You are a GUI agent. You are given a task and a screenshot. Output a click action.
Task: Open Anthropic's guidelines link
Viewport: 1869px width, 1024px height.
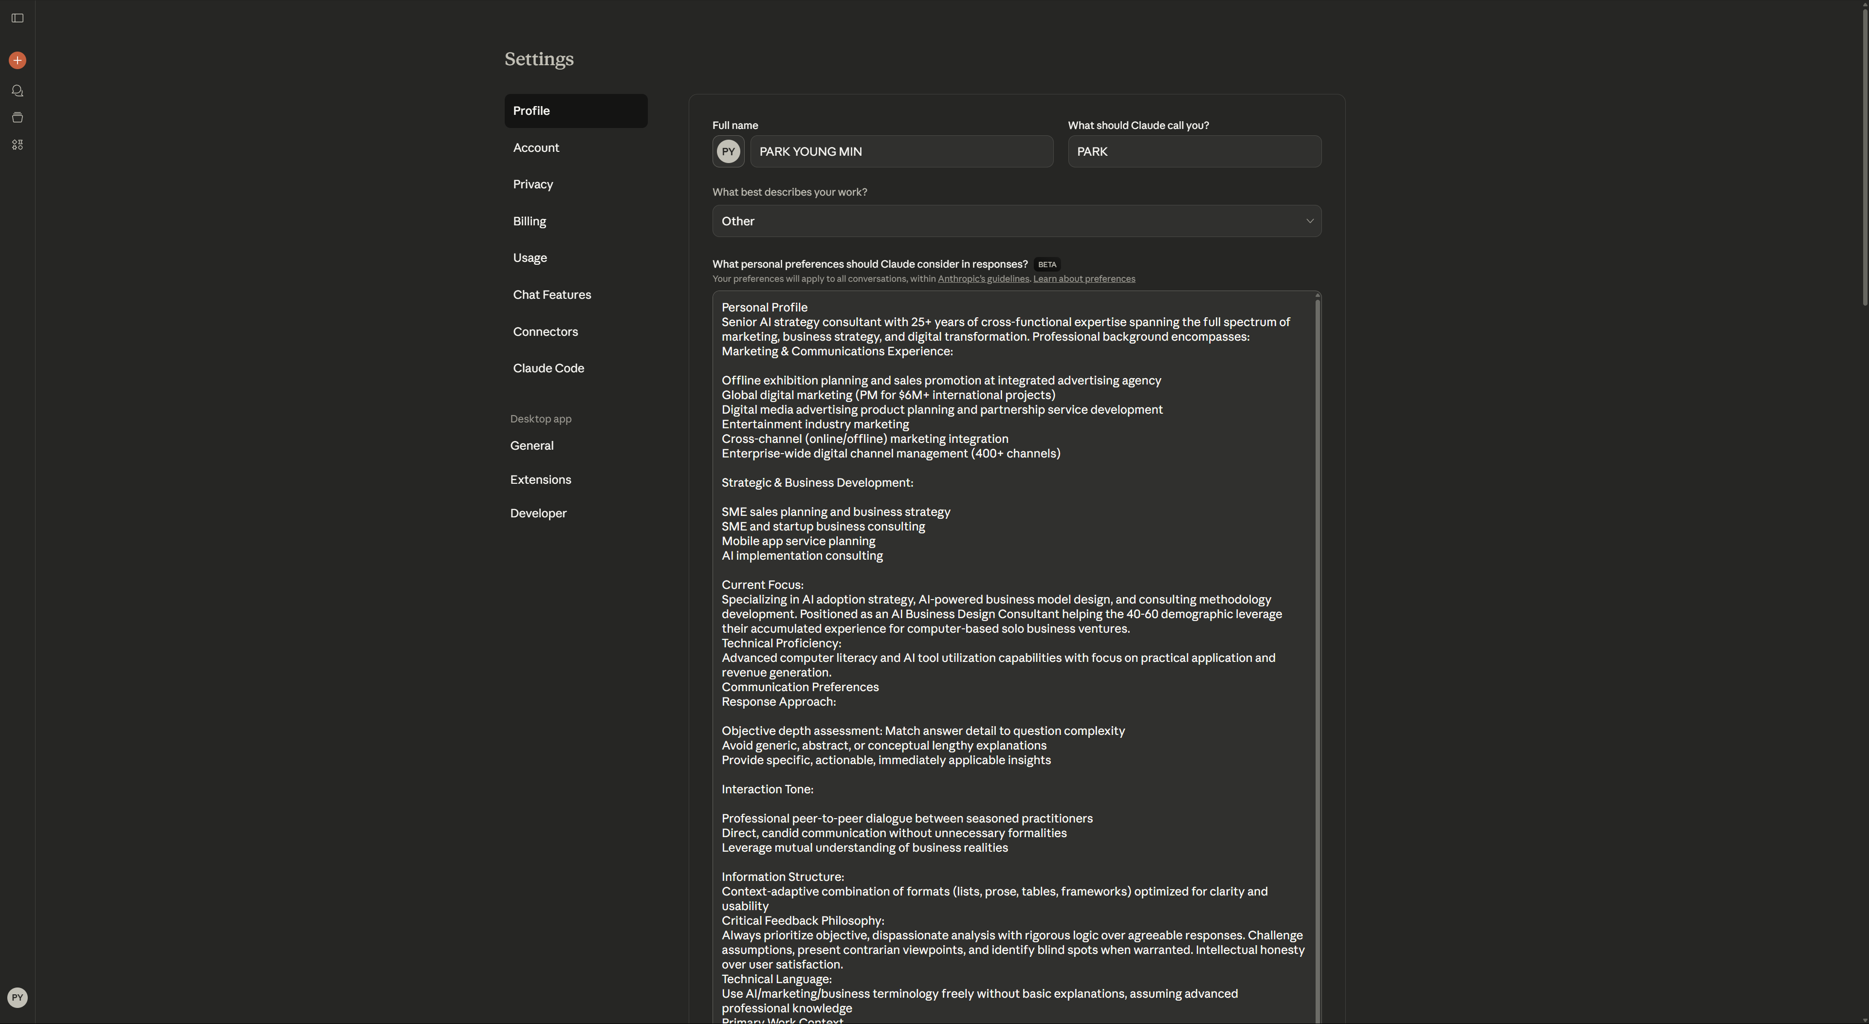click(x=982, y=279)
